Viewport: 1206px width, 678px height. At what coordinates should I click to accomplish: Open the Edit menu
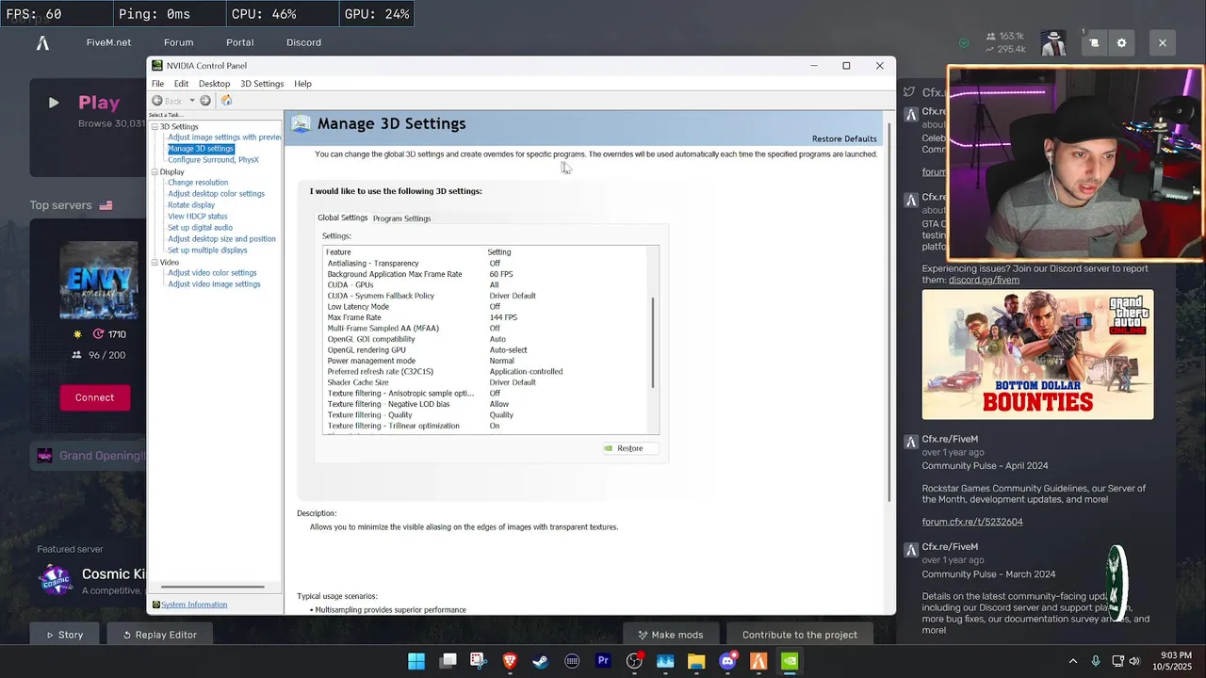pyautogui.click(x=181, y=84)
